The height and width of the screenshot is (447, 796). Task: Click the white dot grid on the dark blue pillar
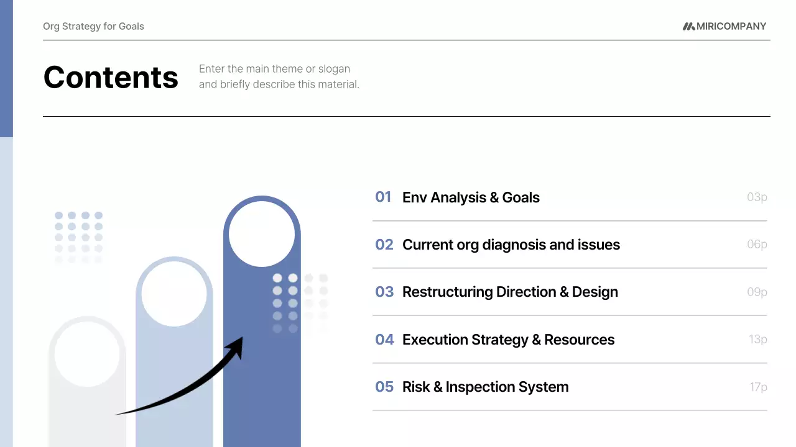pos(300,302)
